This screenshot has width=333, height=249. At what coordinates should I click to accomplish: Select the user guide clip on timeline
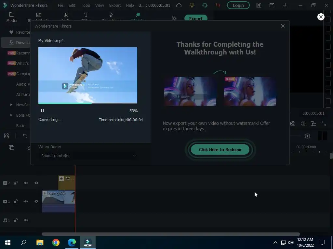(58, 201)
